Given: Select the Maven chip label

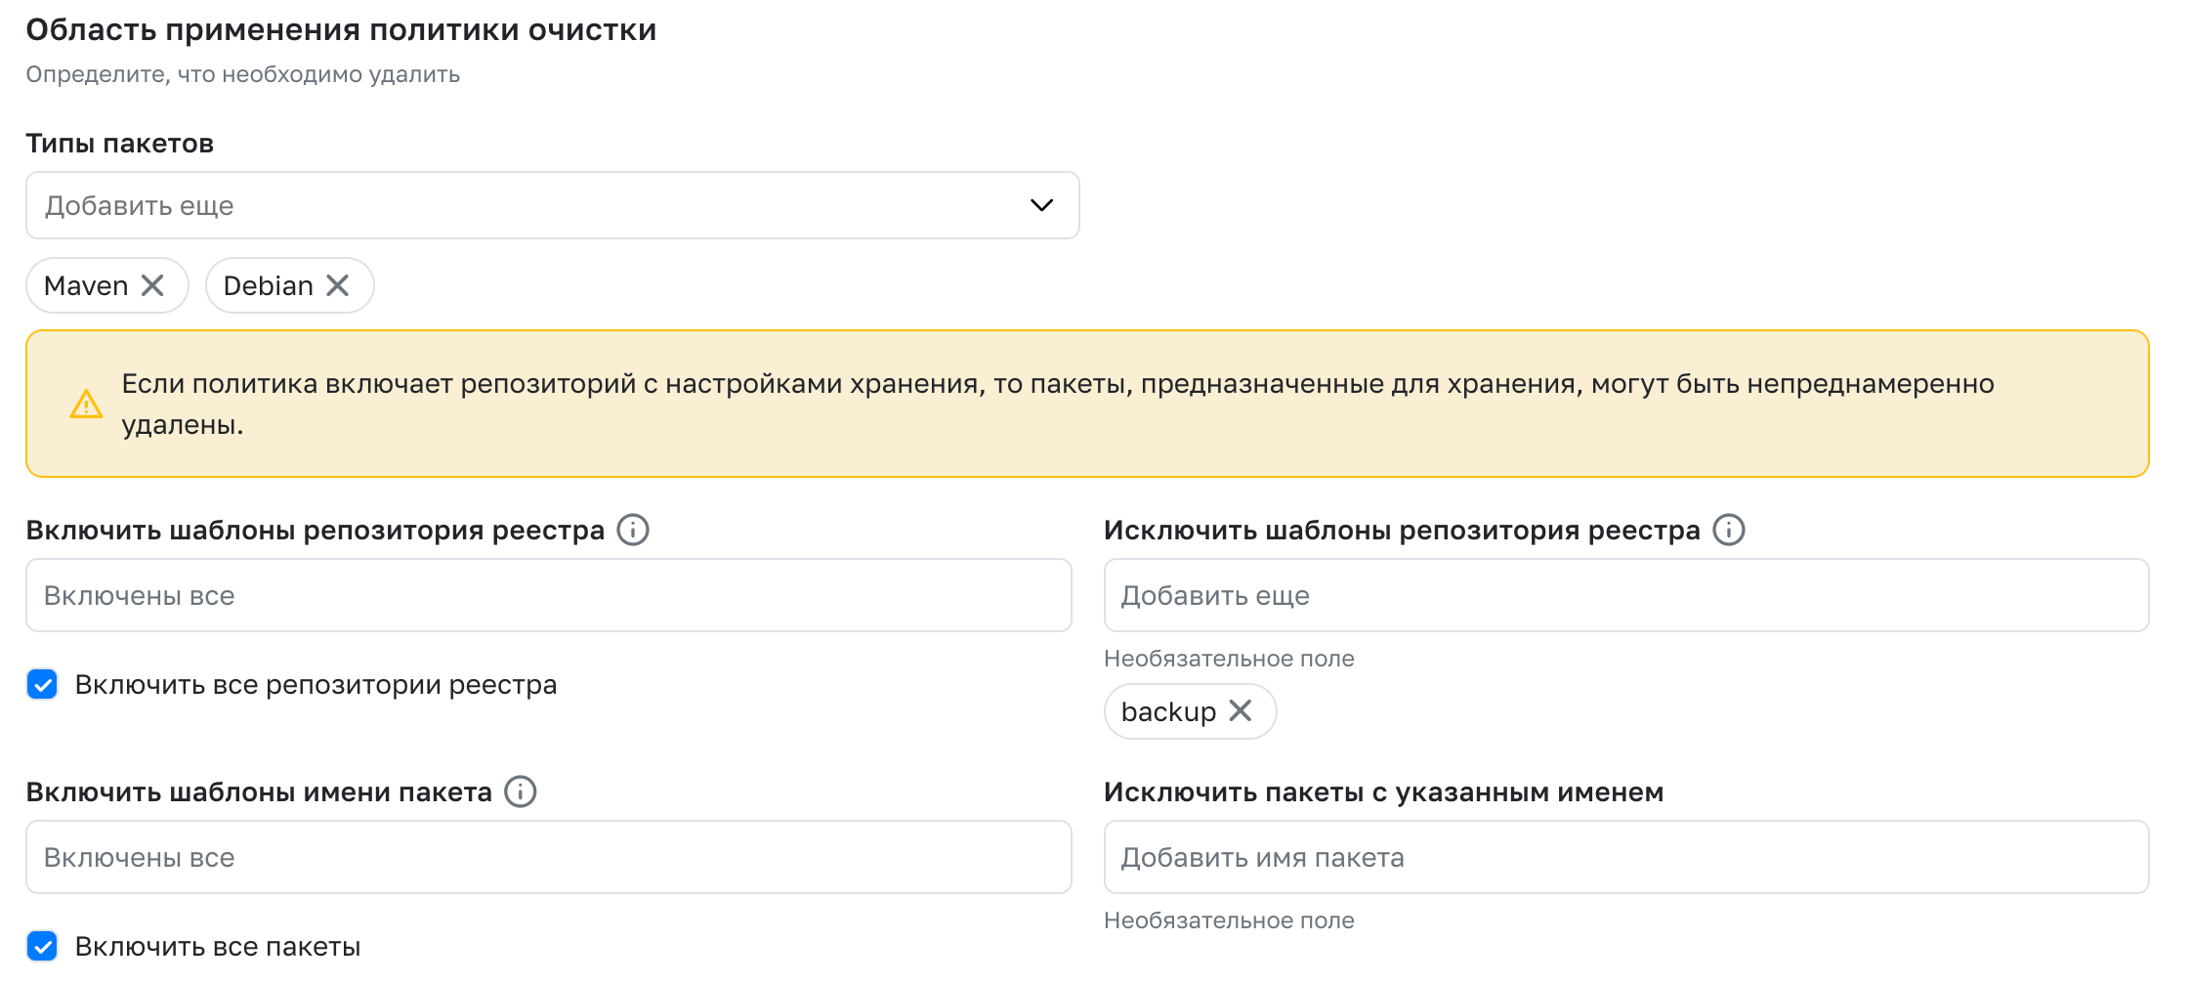Looking at the screenshot, I should [86, 285].
